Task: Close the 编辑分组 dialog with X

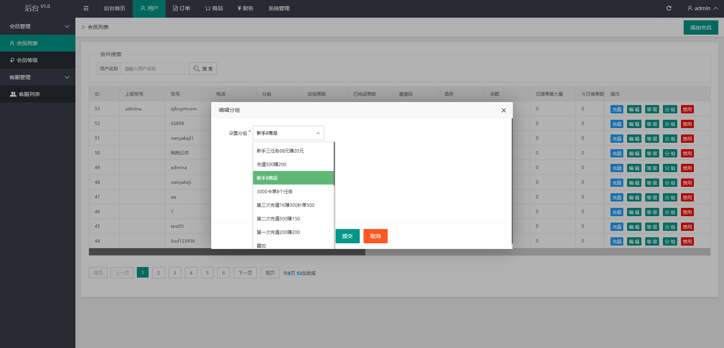Action: 503,110
